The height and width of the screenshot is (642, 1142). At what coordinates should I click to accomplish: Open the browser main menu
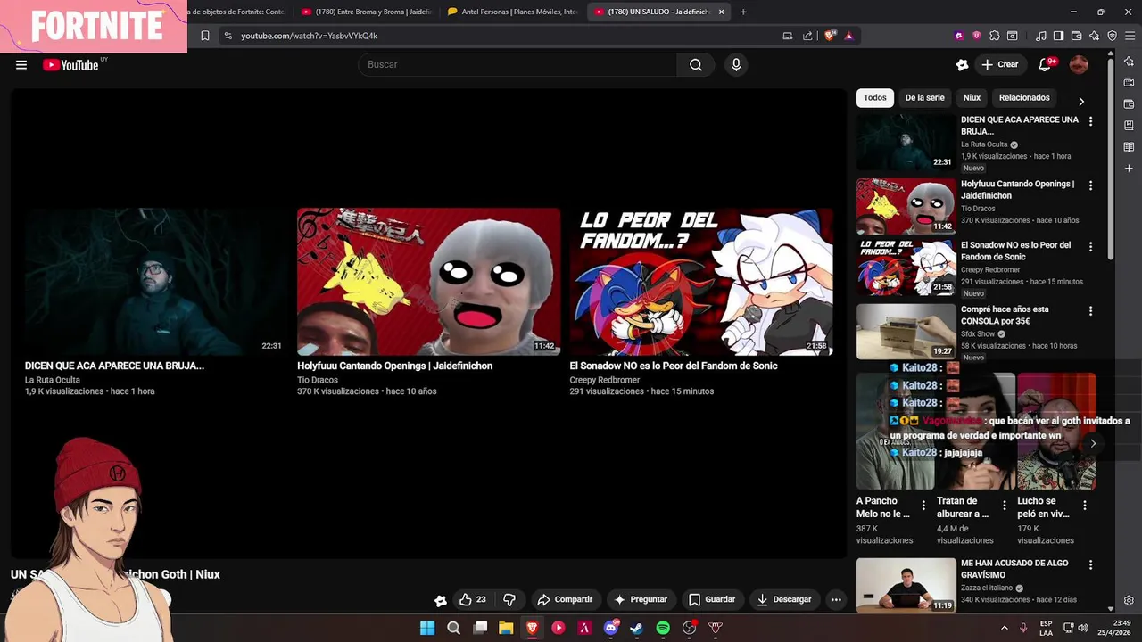1129,36
